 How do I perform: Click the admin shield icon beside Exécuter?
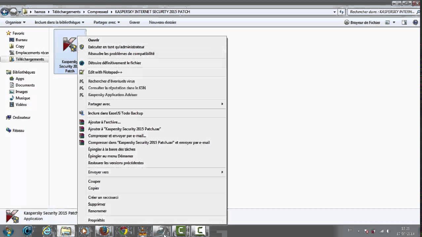[x=82, y=47]
